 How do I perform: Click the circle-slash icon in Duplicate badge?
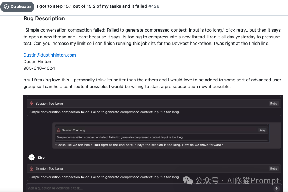6,7
